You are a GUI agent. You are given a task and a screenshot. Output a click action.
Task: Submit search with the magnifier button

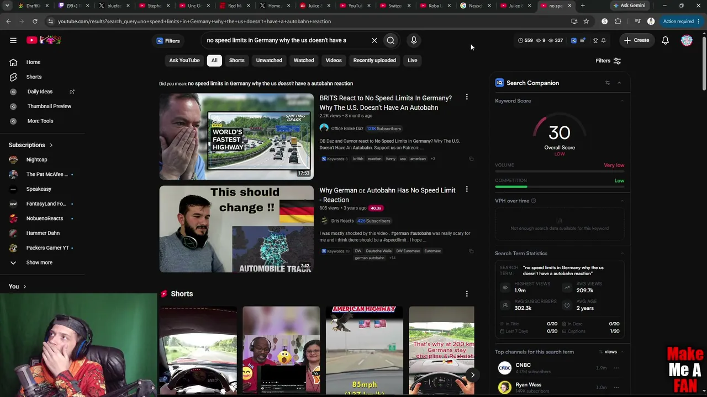391,40
